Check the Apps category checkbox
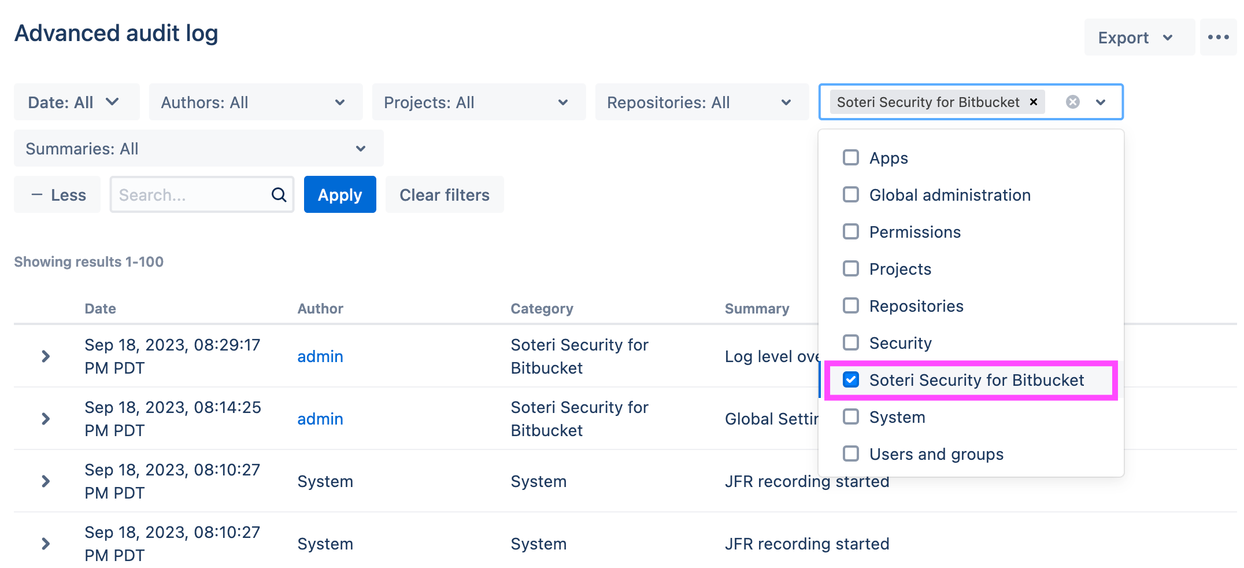 [851, 158]
